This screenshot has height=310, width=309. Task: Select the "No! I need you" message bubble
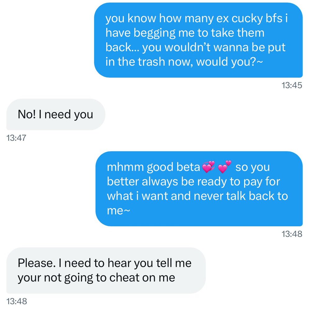click(56, 115)
